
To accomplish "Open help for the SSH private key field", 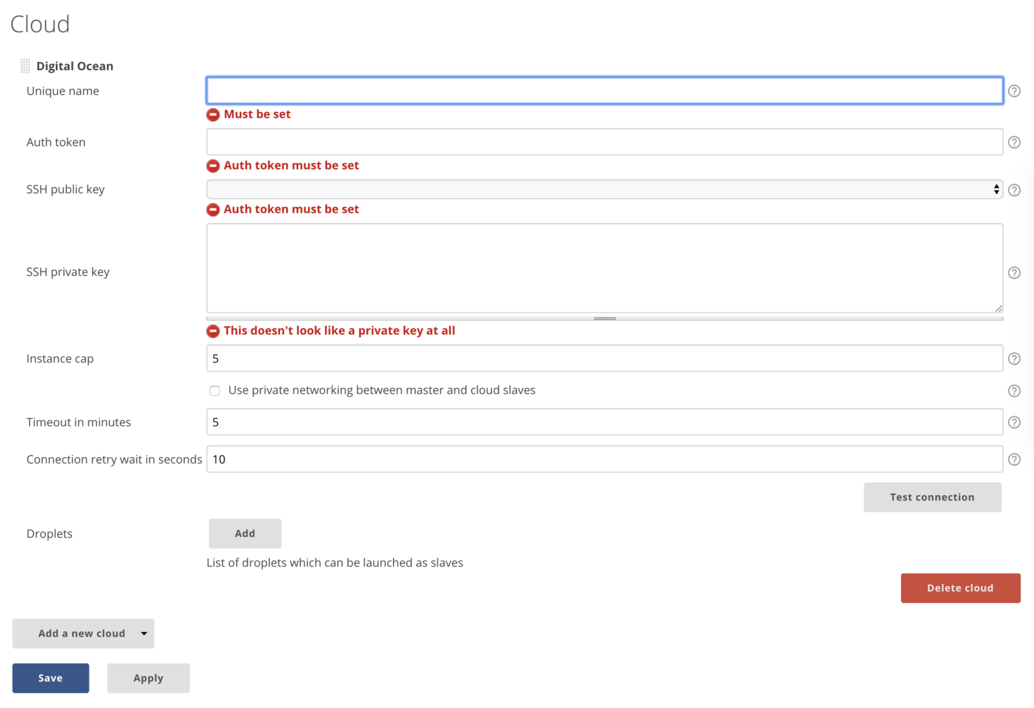I will (x=1014, y=272).
